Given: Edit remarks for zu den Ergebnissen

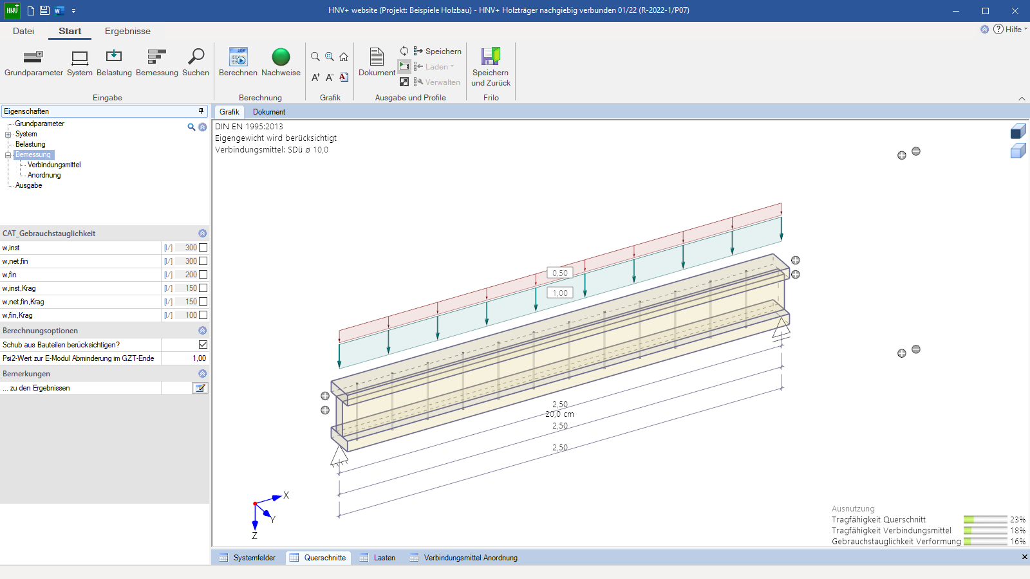Looking at the screenshot, I should [x=200, y=388].
